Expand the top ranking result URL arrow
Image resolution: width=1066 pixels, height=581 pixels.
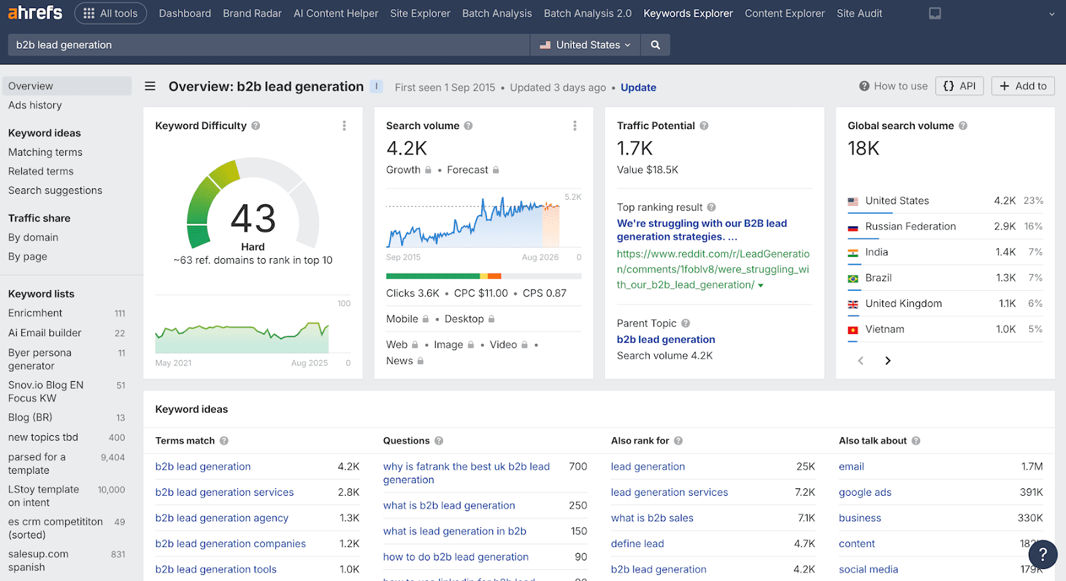[x=761, y=286]
